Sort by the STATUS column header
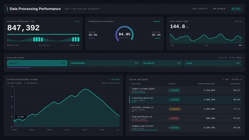 coord(172,84)
